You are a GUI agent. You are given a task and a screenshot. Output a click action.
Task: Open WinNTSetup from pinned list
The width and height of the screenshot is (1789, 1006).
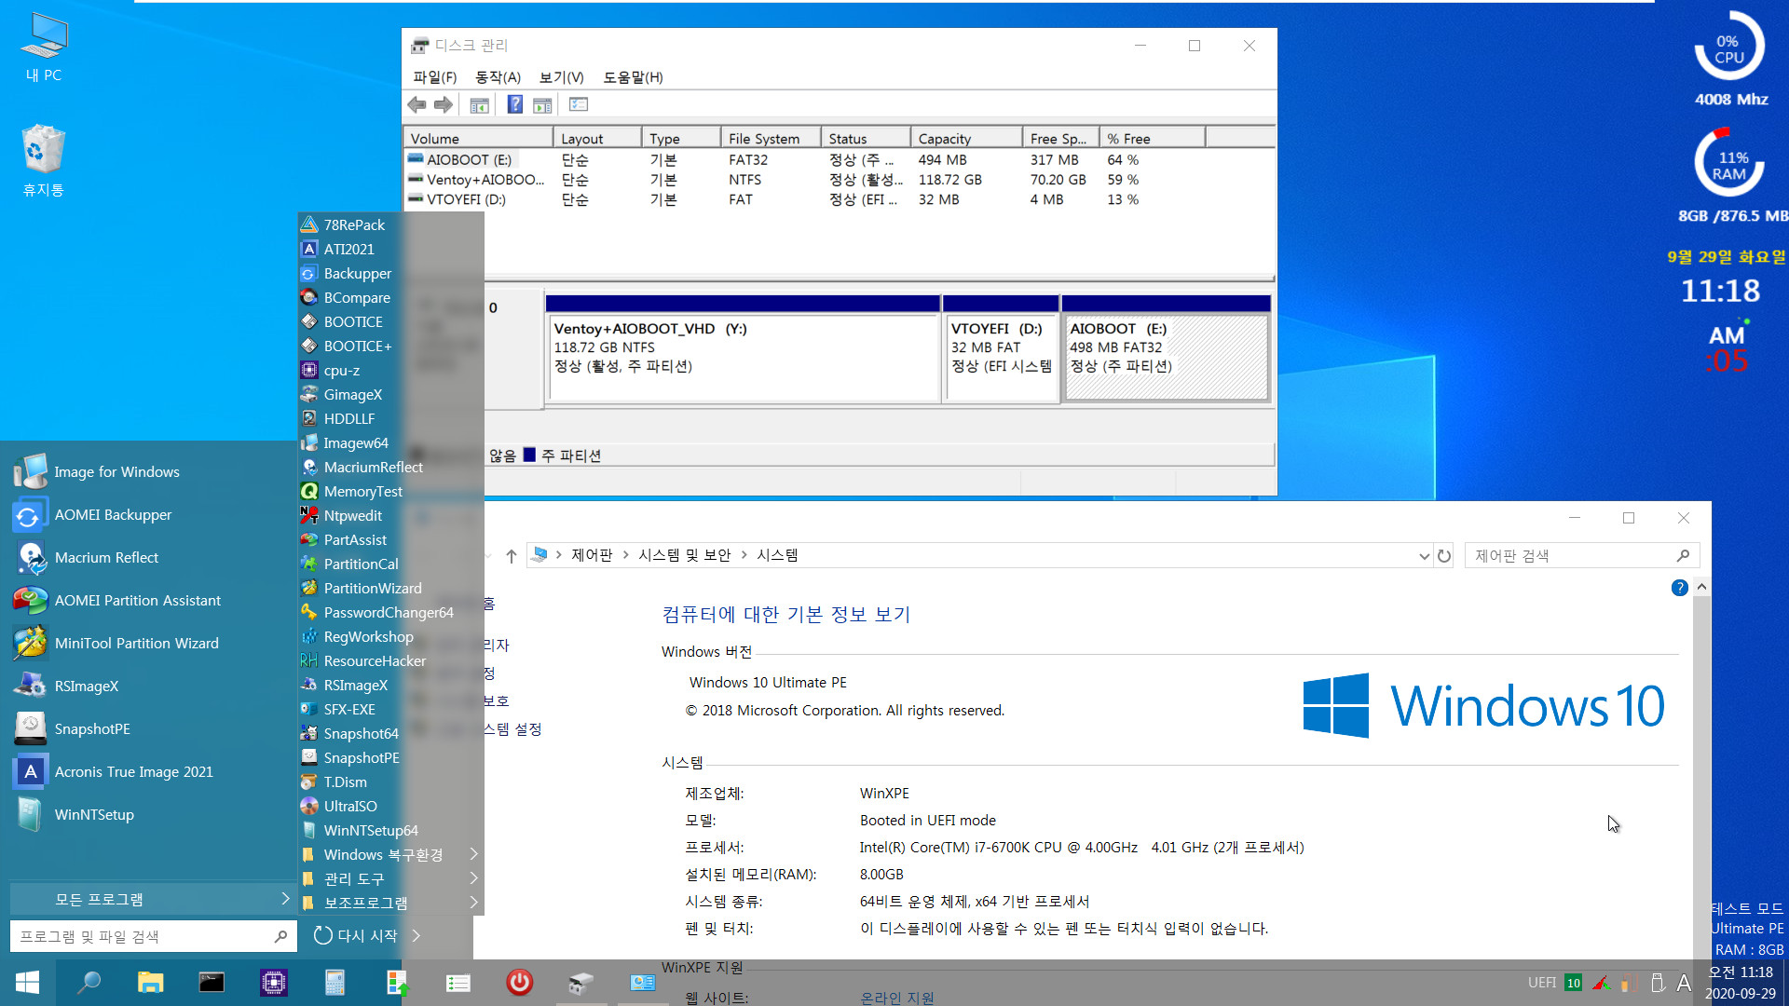click(x=94, y=815)
